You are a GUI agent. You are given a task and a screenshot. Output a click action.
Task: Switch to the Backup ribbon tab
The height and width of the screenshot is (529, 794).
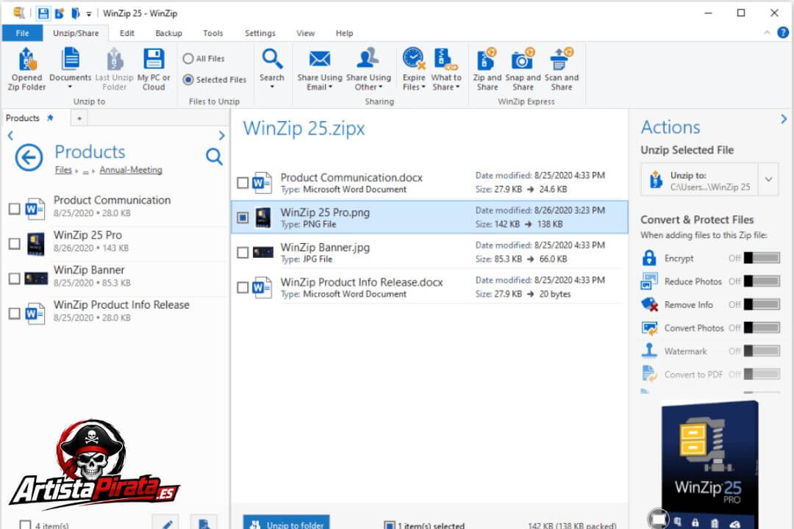[168, 33]
